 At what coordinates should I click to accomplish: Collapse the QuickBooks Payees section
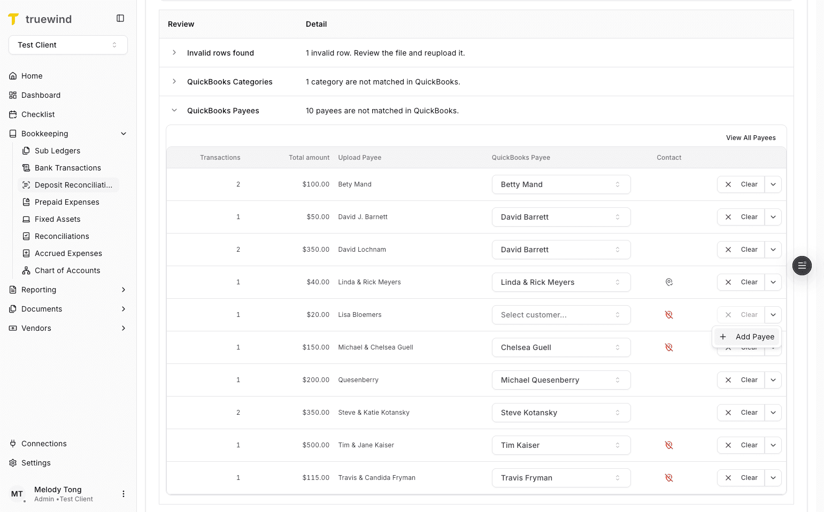coord(174,110)
